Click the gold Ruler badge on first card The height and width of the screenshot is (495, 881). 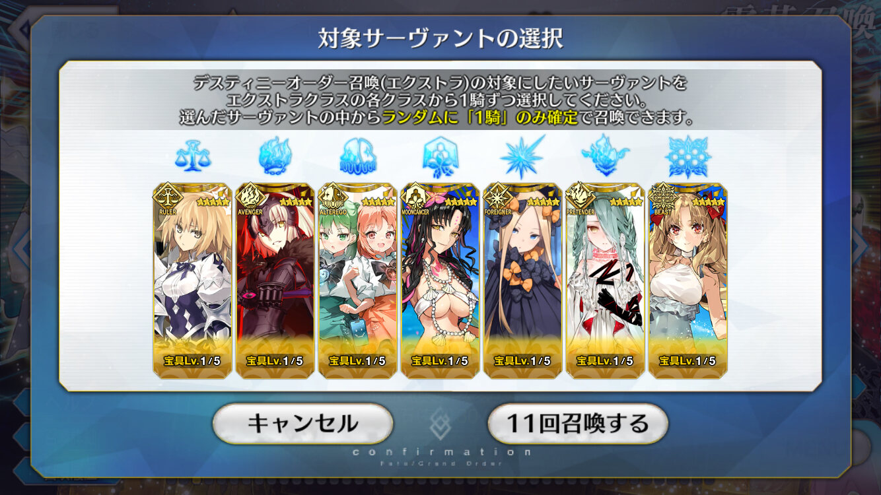pos(167,197)
